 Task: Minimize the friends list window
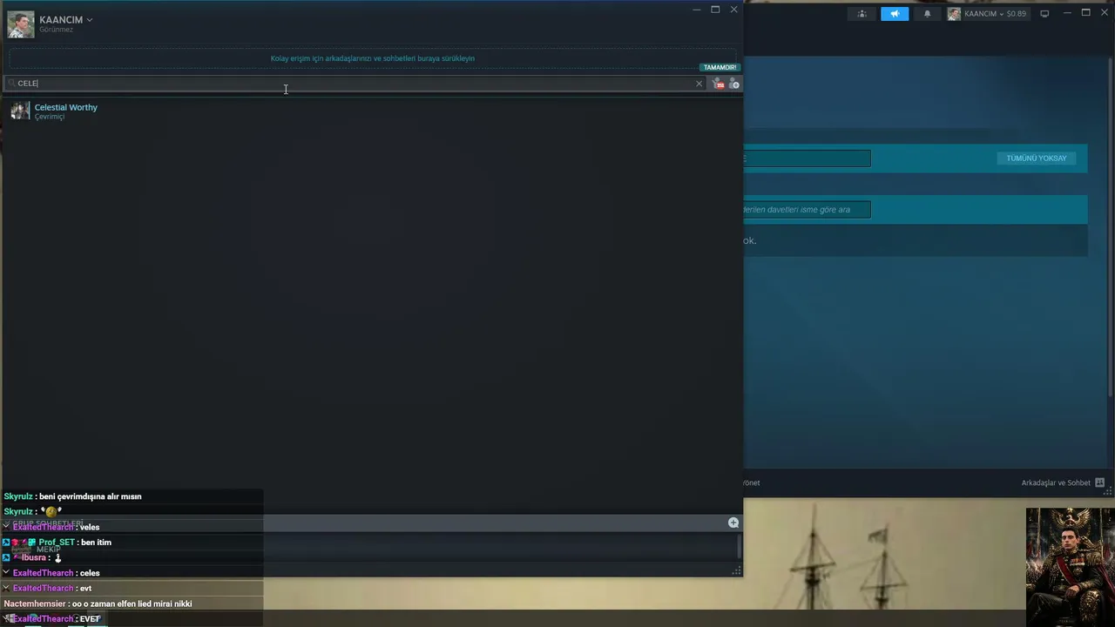[x=696, y=10]
